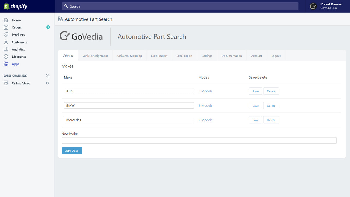Switch to the Vehicle Assignment tab
The image size is (350, 197).
pyautogui.click(x=95, y=55)
